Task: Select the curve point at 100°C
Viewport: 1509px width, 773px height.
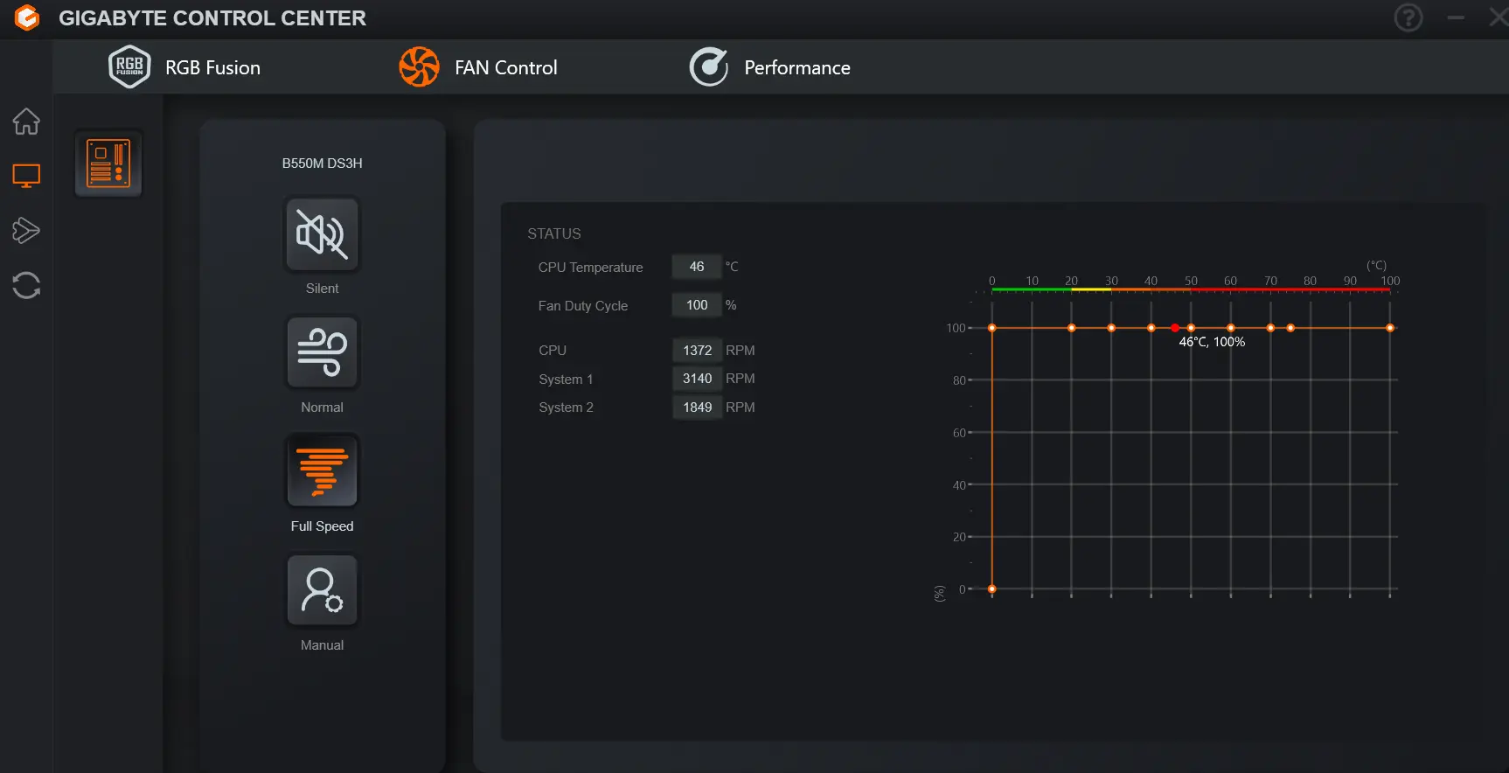Action: click(x=1390, y=328)
